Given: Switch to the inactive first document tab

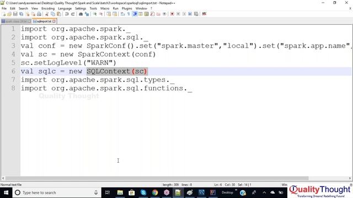Looking at the screenshot, I should (x=16, y=21).
